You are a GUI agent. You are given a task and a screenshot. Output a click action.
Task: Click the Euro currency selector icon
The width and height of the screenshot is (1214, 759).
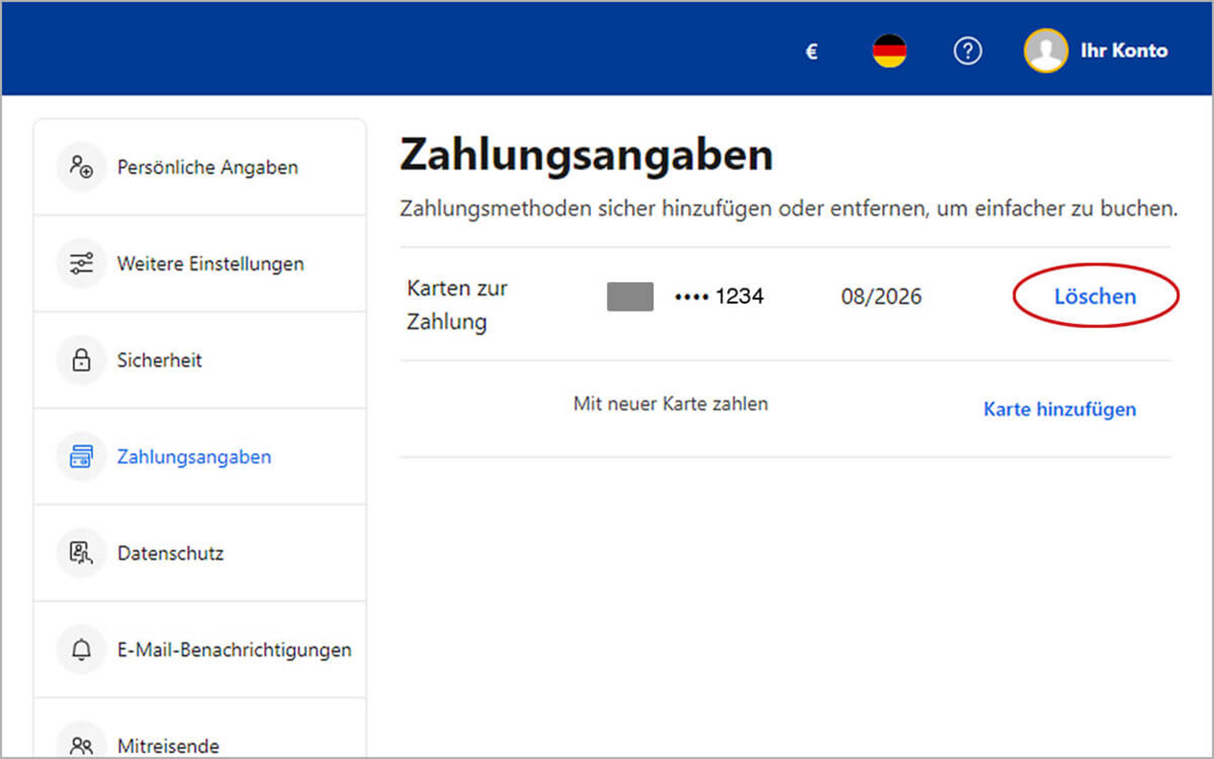pos(811,51)
